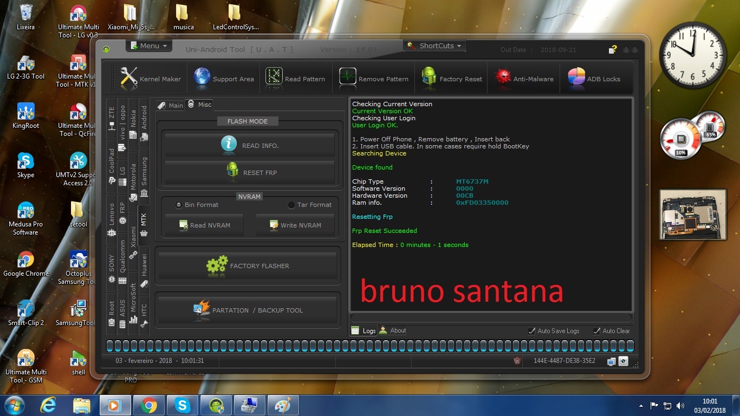
Task: Click the Write NVRAM button
Action: click(x=295, y=225)
